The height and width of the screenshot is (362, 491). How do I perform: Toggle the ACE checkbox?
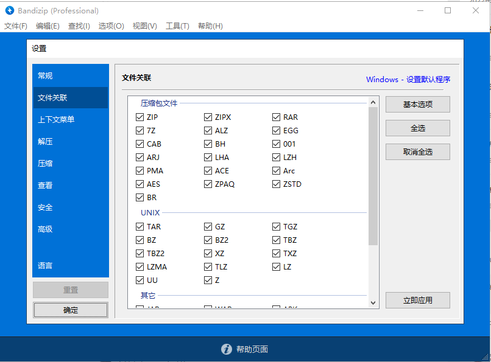[x=208, y=171]
